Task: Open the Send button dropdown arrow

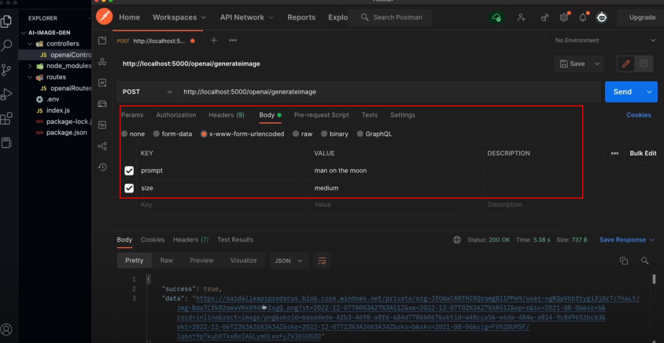Action: coord(649,92)
